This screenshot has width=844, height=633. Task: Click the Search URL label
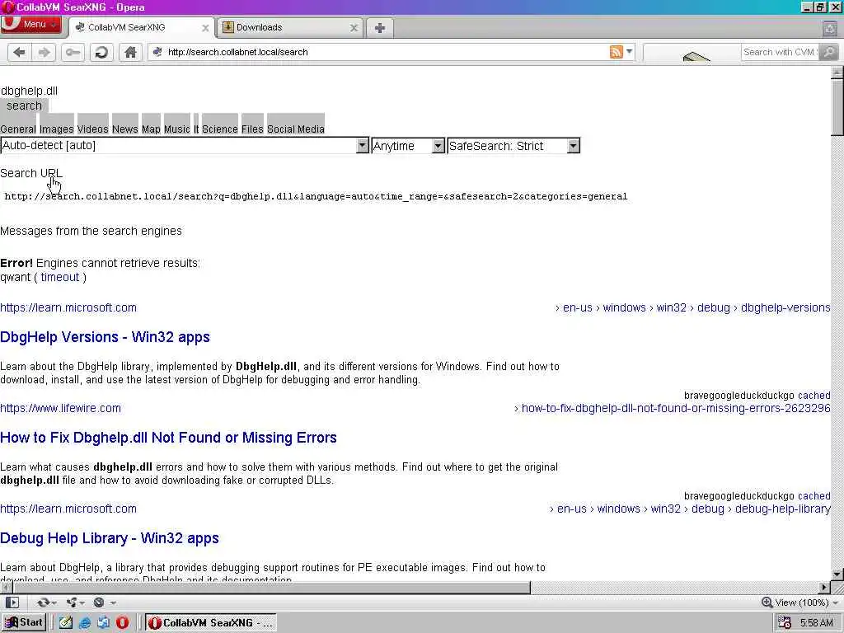pyautogui.click(x=31, y=173)
